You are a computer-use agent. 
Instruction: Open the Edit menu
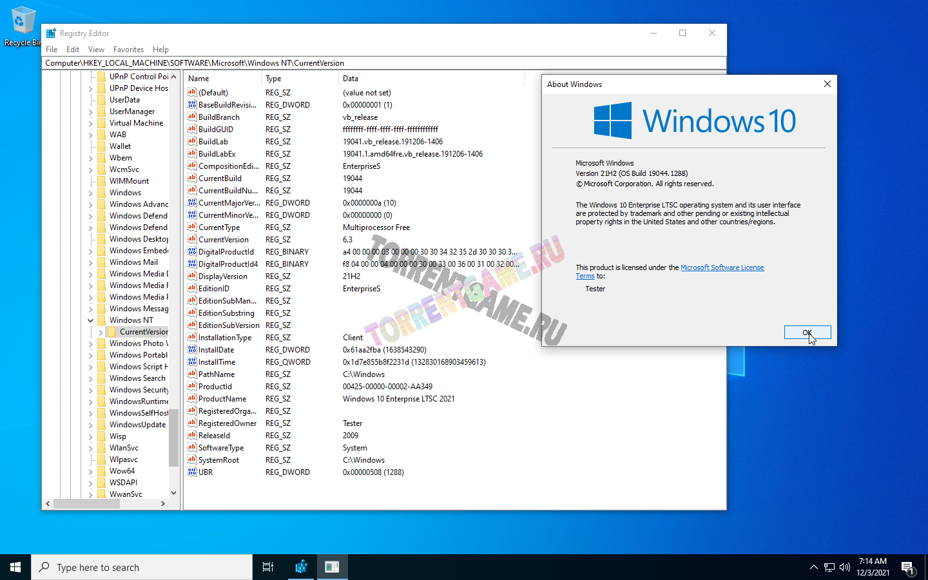tap(73, 50)
